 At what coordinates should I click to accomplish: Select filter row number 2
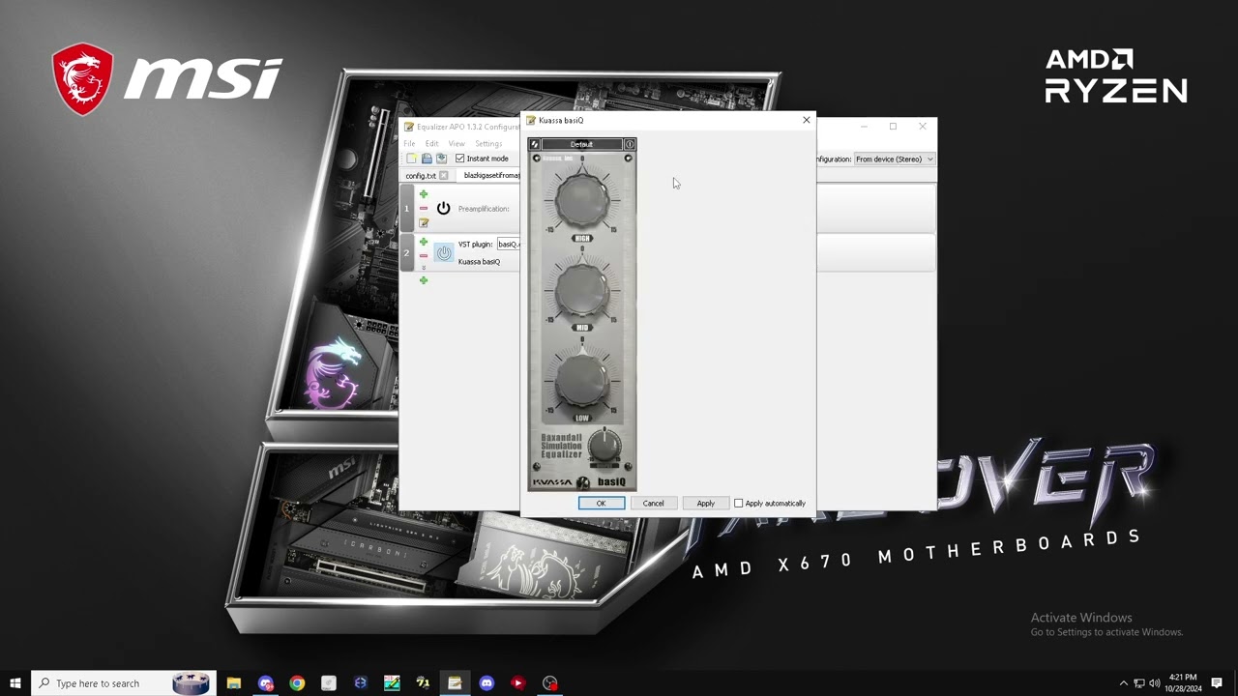[406, 253]
